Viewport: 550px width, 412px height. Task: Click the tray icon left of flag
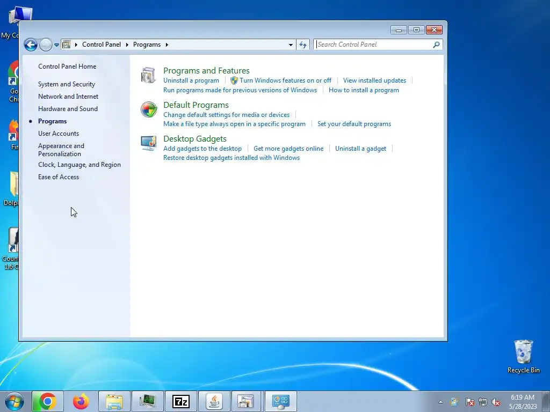click(454, 402)
